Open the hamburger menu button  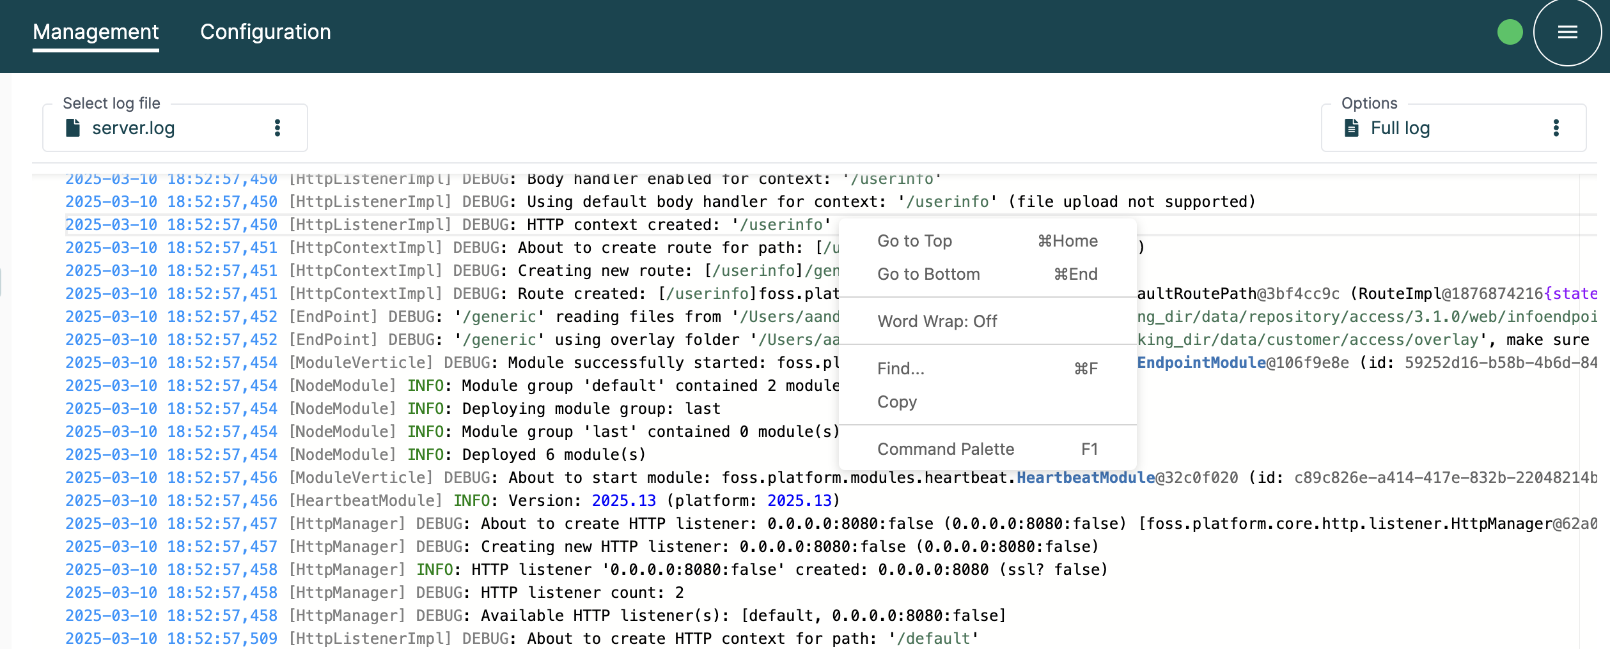(x=1567, y=32)
